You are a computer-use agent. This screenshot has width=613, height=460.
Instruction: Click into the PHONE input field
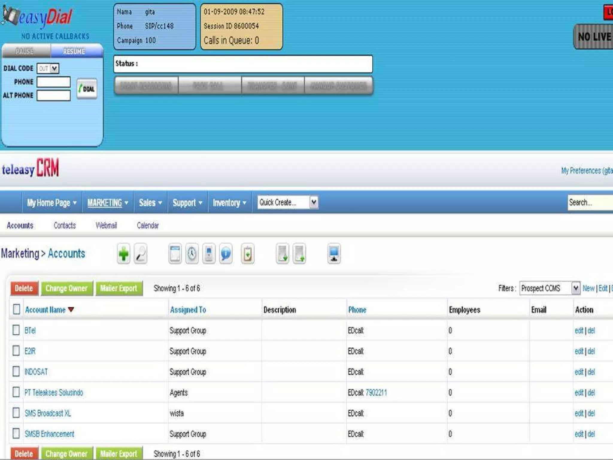(54, 82)
